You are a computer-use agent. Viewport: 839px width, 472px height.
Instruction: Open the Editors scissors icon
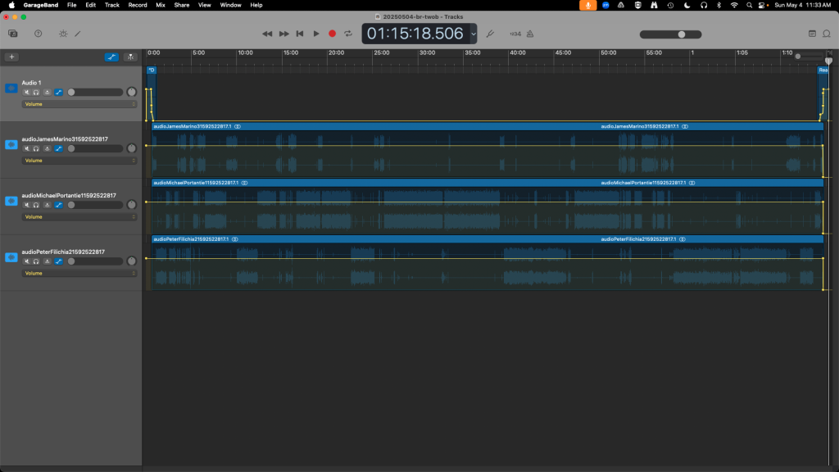click(x=78, y=34)
